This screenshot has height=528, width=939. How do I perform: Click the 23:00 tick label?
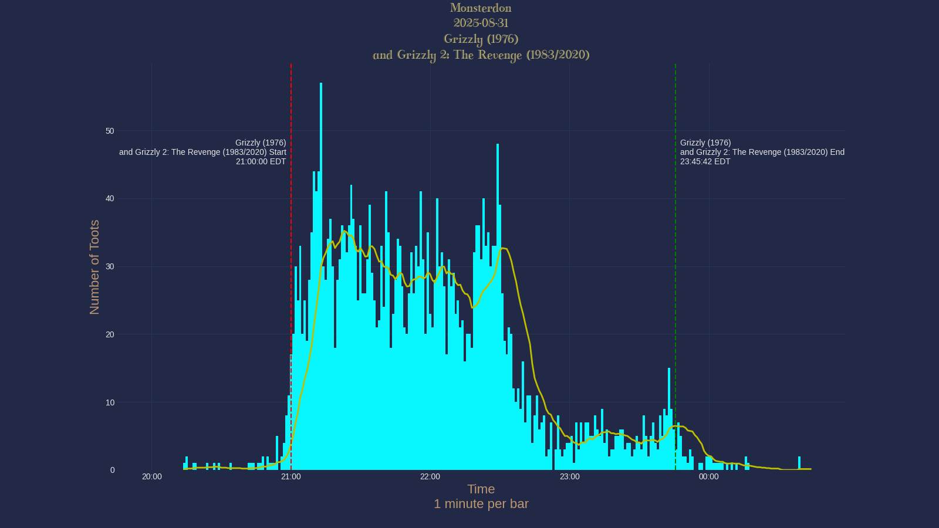(x=569, y=476)
